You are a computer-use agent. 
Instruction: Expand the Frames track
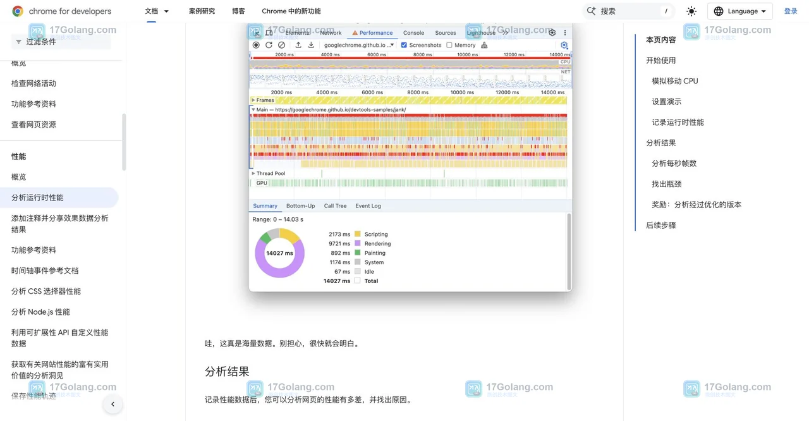pos(253,100)
